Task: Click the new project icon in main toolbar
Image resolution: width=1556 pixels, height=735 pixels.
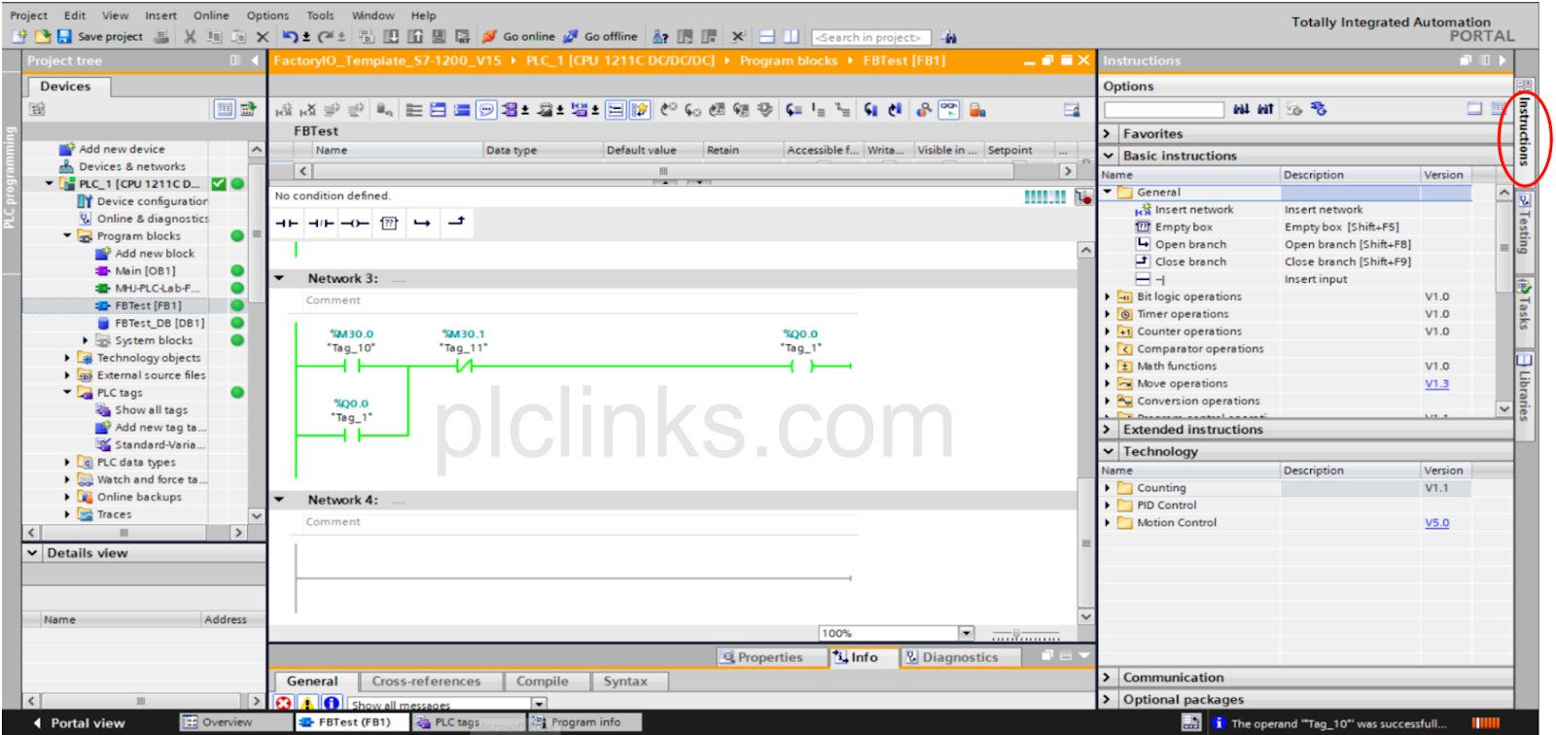Action: (x=19, y=37)
